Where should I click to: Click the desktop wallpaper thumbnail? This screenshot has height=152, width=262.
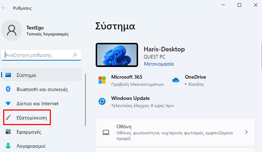tap(117, 55)
